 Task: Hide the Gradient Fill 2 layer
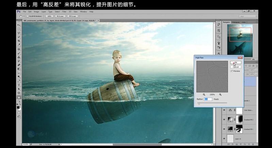coord(224,119)
